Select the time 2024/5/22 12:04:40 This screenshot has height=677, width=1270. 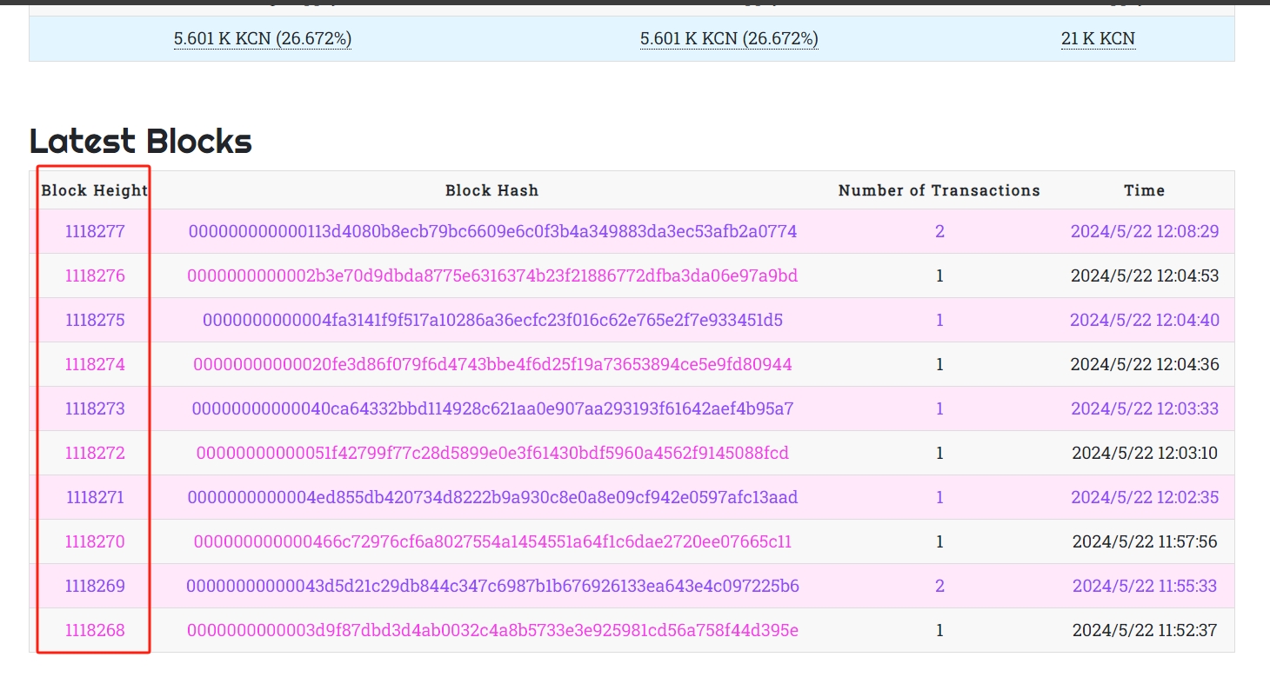click(1144, 321)
